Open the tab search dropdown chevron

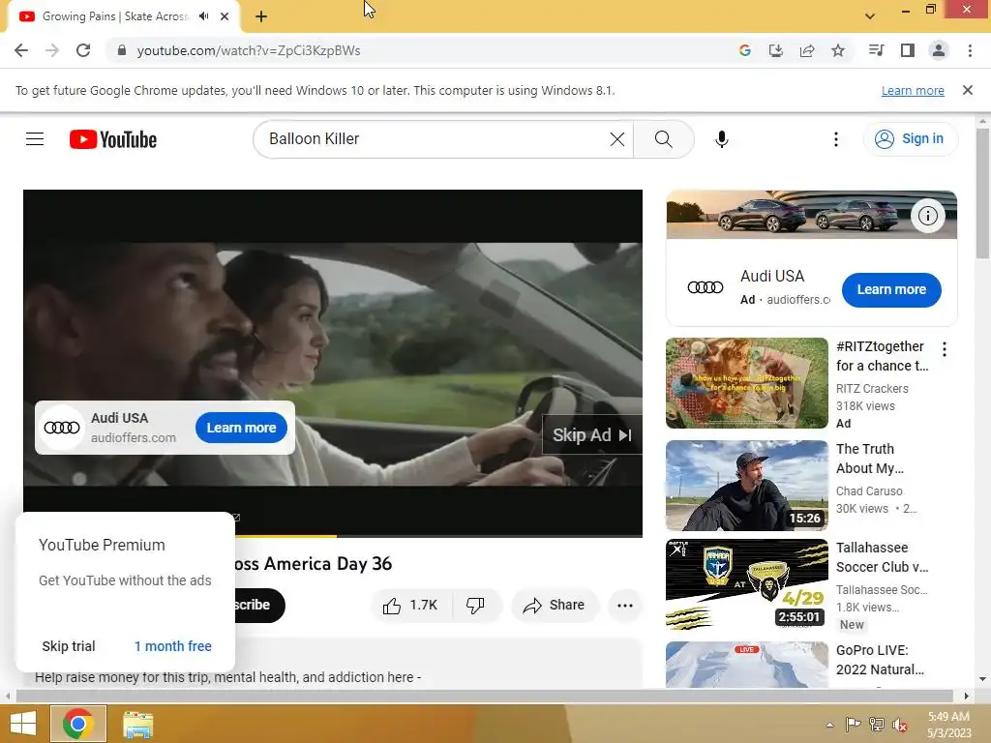coord(870,16)
